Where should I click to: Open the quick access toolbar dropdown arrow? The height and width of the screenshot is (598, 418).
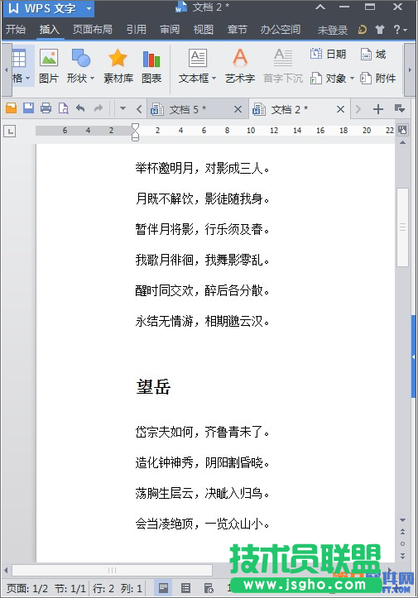pyautogui.click(x=123, y=108)
